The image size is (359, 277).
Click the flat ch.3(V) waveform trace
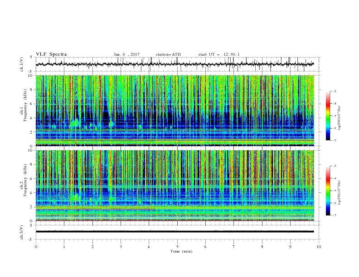click(x=175, y=232)
